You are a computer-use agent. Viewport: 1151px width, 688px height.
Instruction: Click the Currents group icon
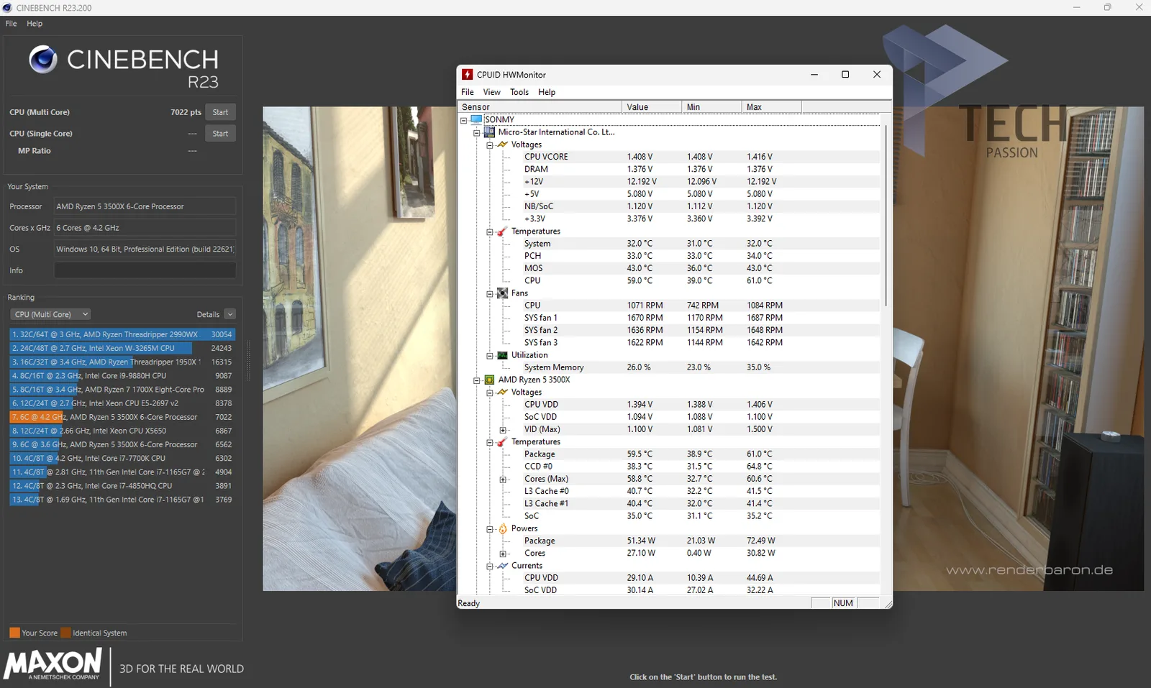click(502, 566)
